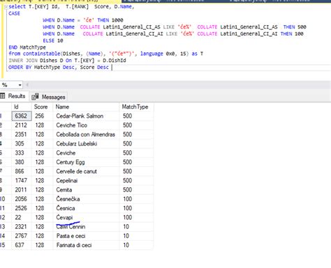331x268 pixels.
Task: Select the Id cell 637
Action: 22,245
